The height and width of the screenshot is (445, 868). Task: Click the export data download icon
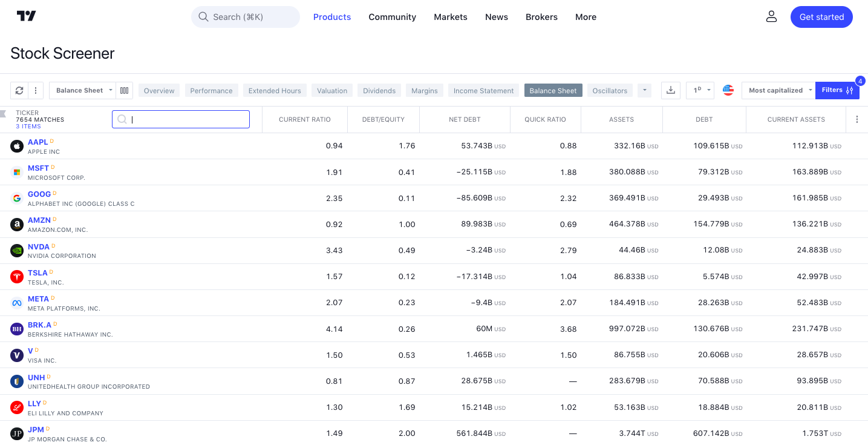point(670,90)
